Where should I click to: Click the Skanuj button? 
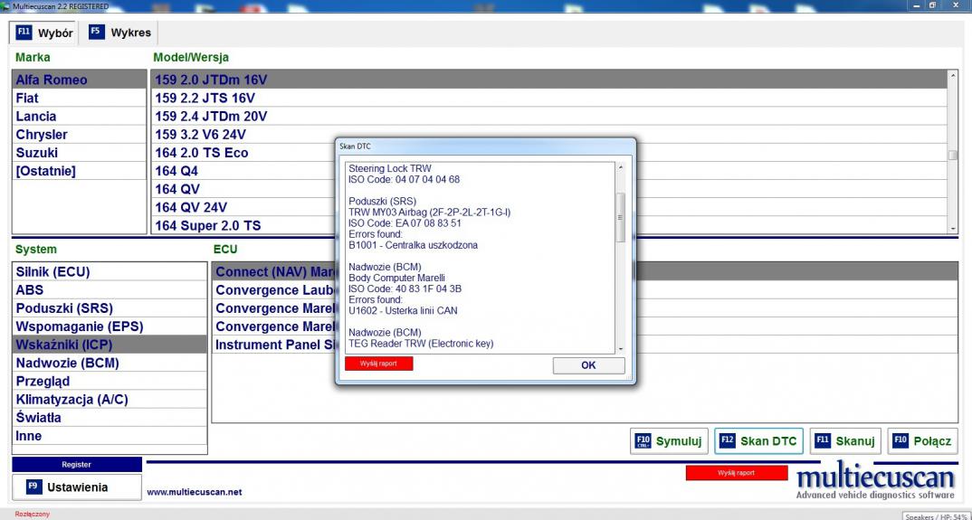tap(846, 441)
